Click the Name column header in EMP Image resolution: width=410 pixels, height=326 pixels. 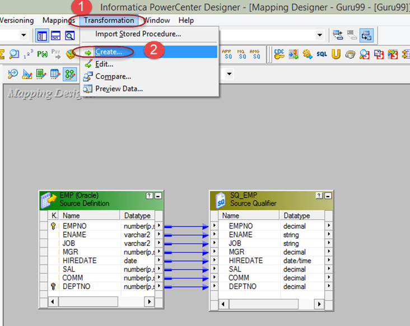tap(90, 216)
